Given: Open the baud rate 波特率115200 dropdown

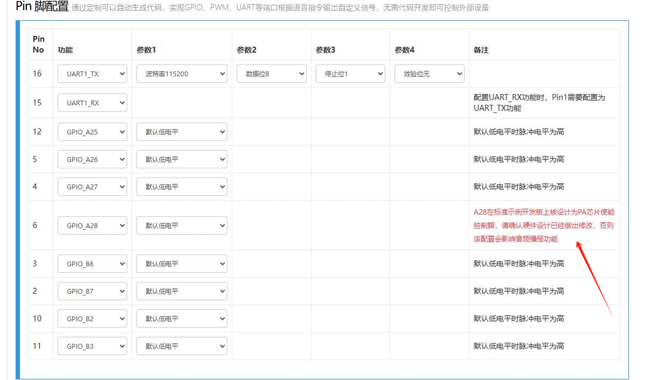Looking at the screenshot, I should [182, 74].
